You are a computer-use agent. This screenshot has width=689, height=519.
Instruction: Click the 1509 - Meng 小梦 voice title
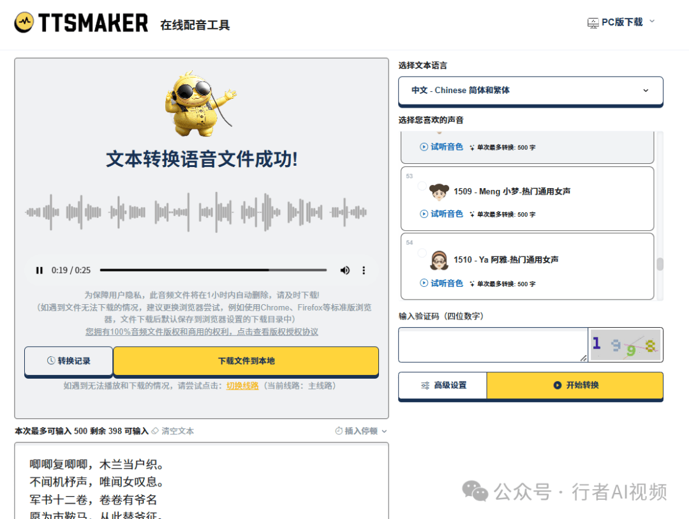(512, 191)
